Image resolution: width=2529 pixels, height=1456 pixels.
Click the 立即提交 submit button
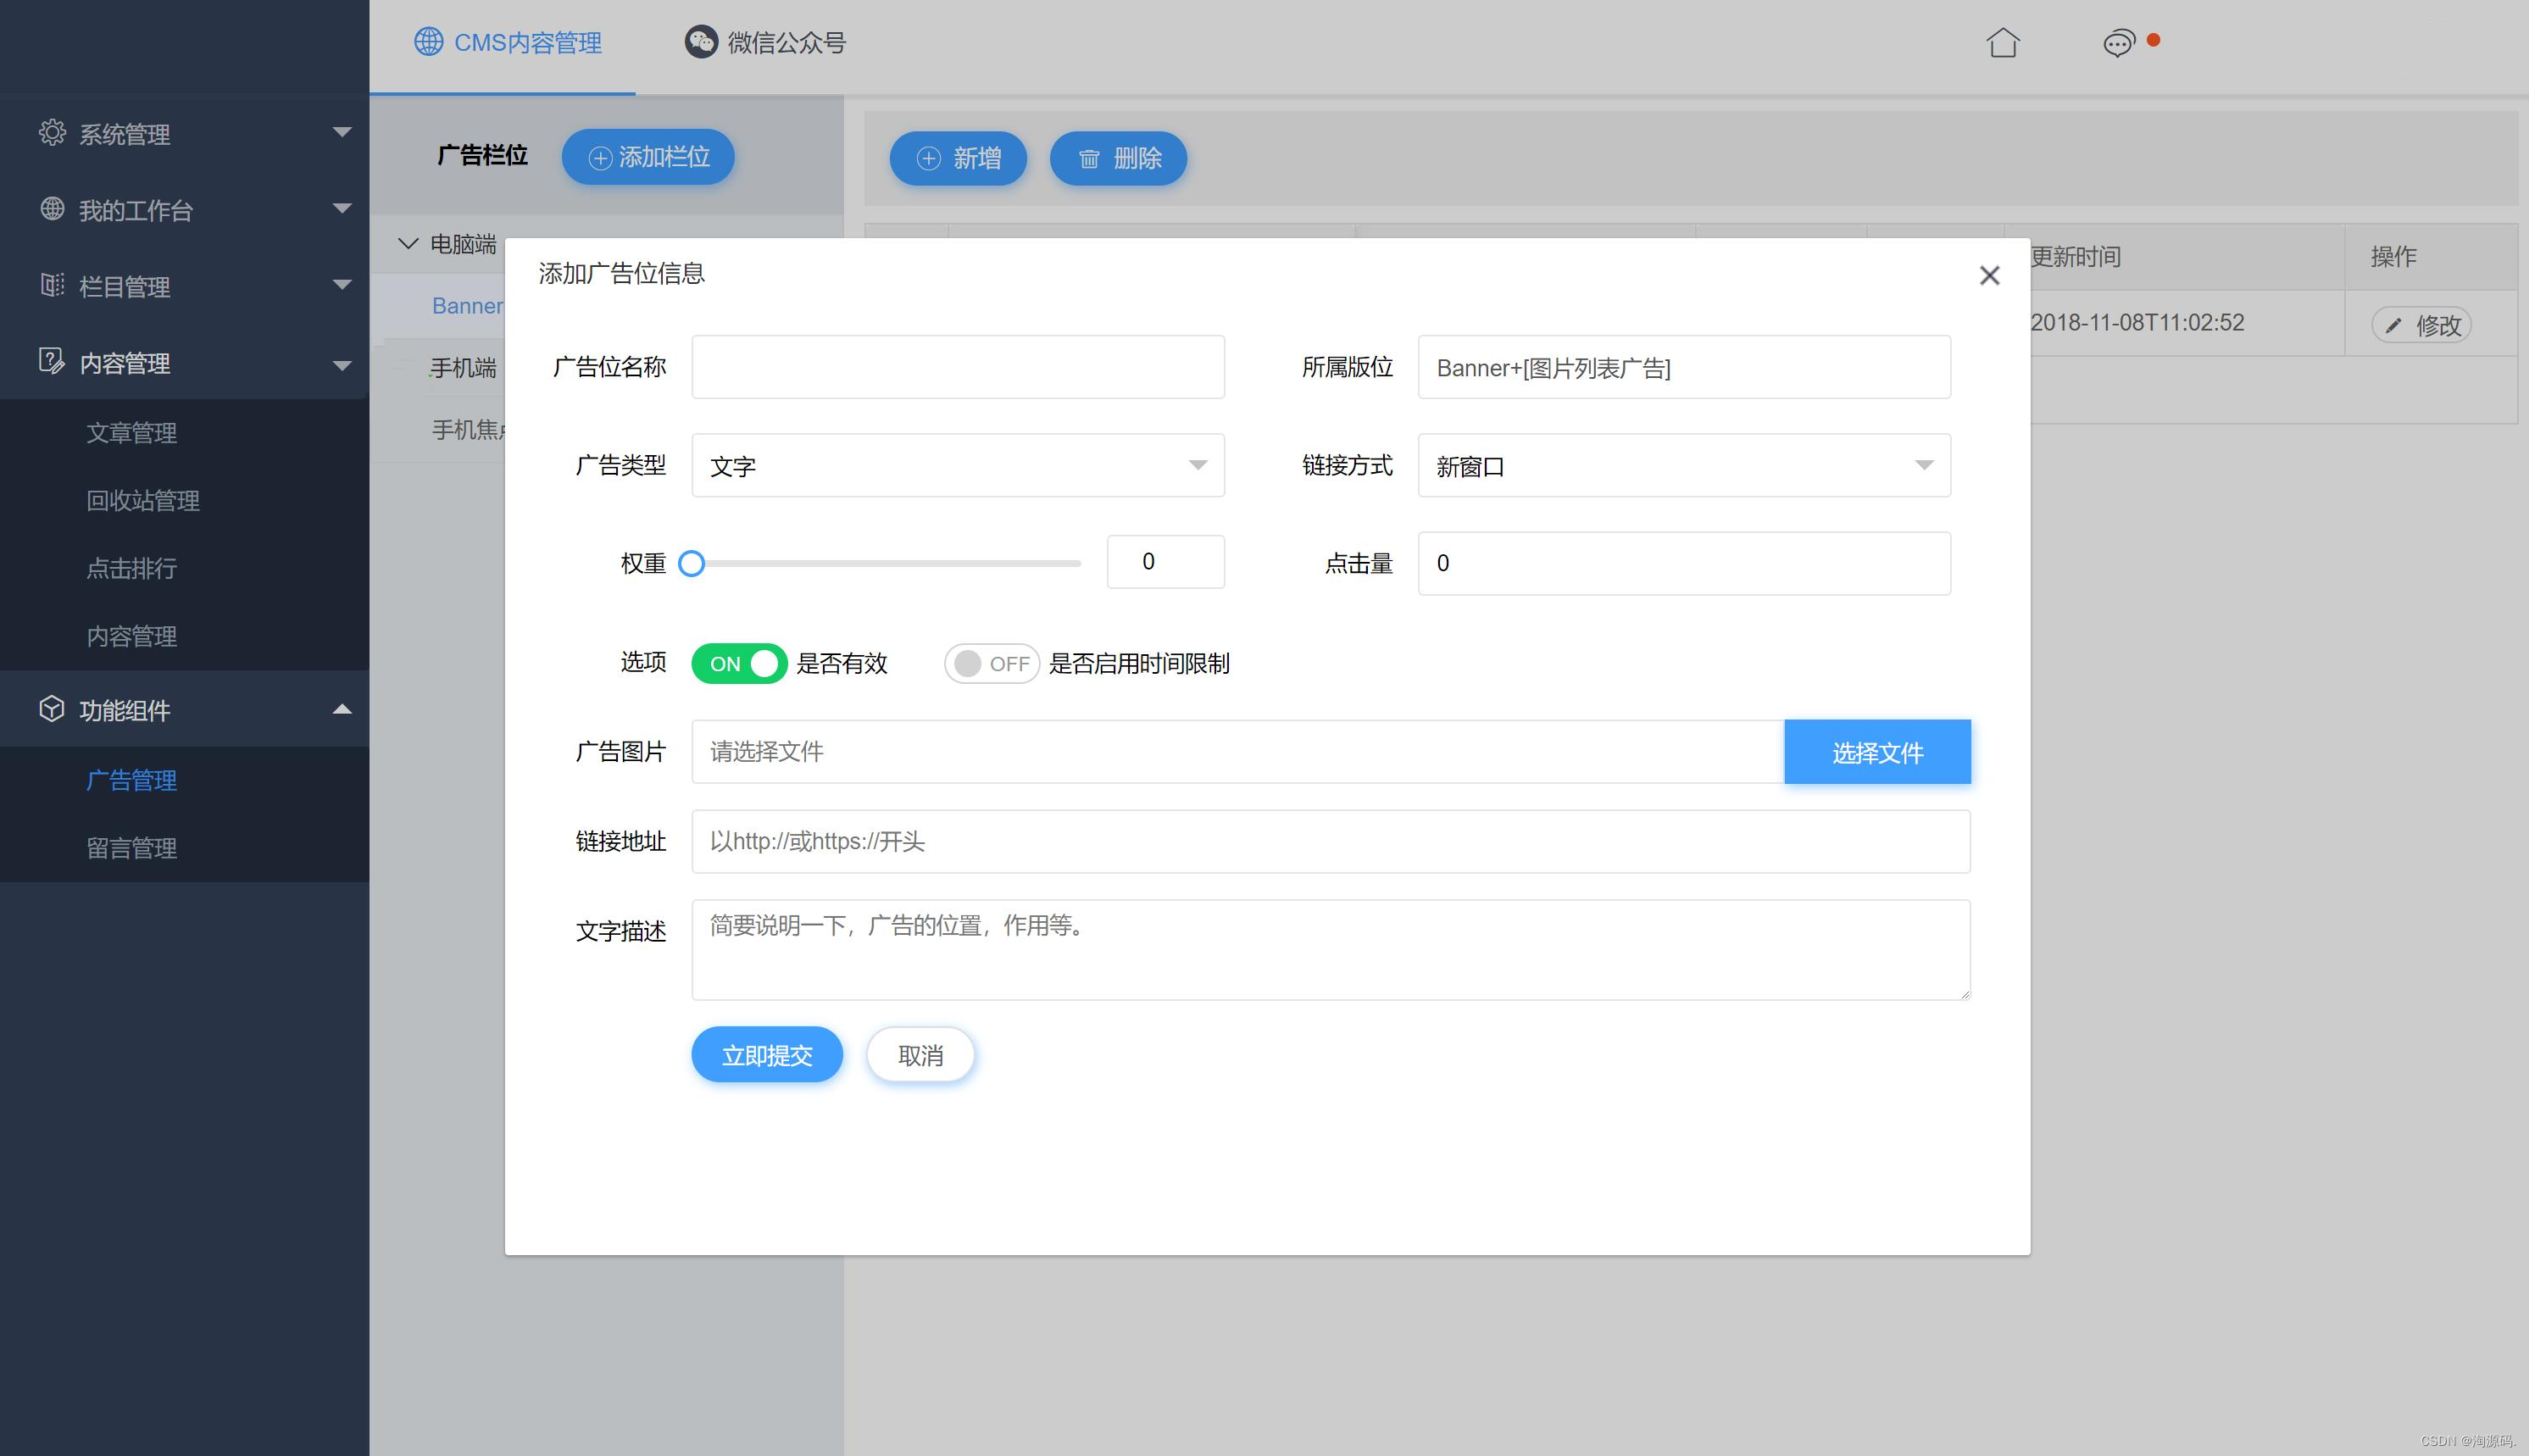coord(766,1055)
